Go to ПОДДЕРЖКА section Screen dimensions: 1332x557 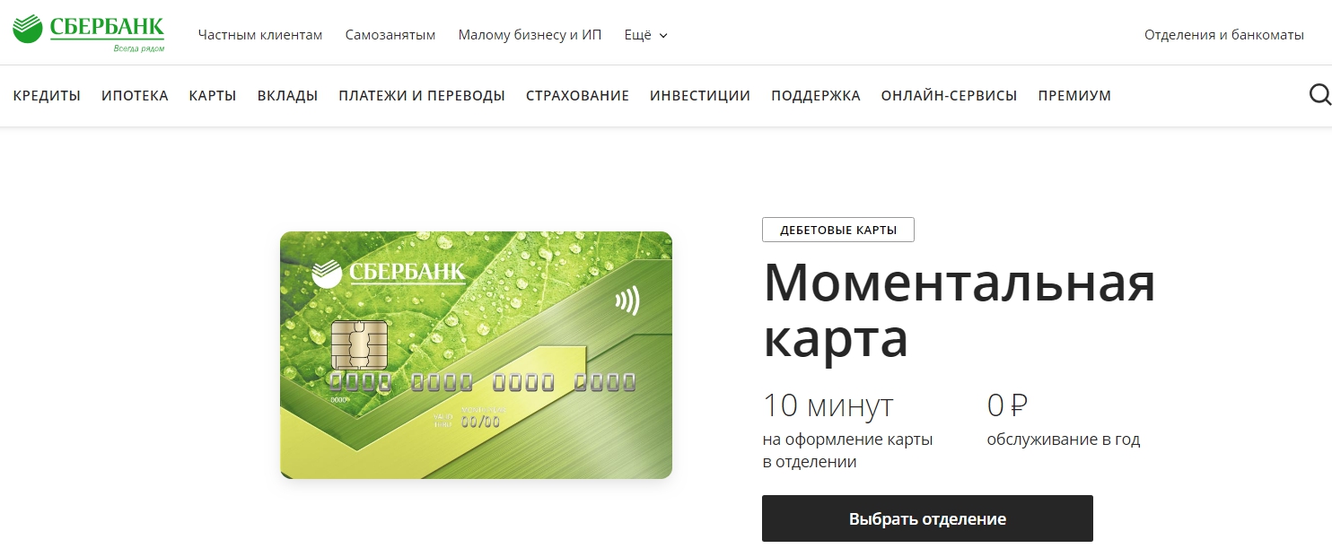point(816,96)
